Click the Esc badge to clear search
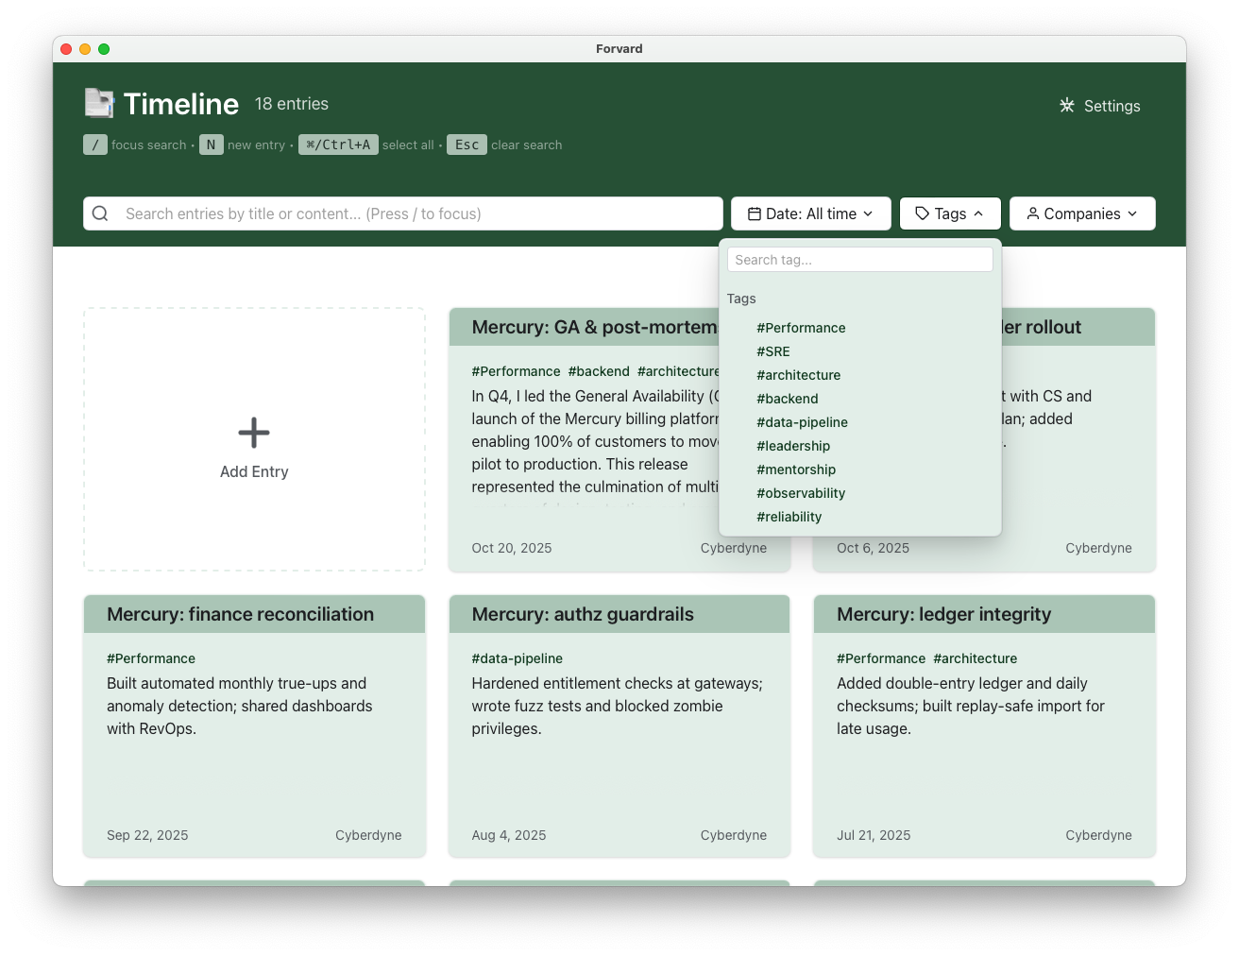Viewport: 1239px width, 956px height. (x=467, y=145)
